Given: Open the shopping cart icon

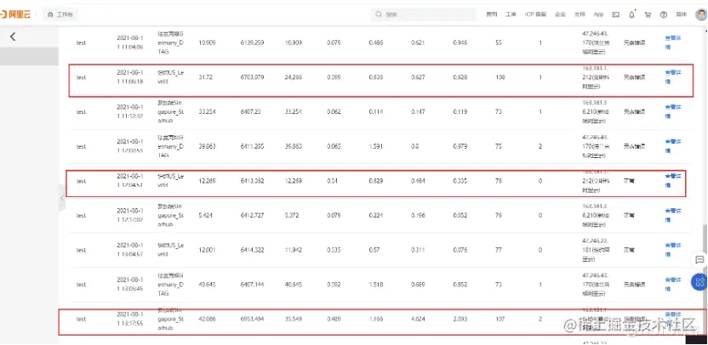Looking at the screenshot, I should pos(648,14).
